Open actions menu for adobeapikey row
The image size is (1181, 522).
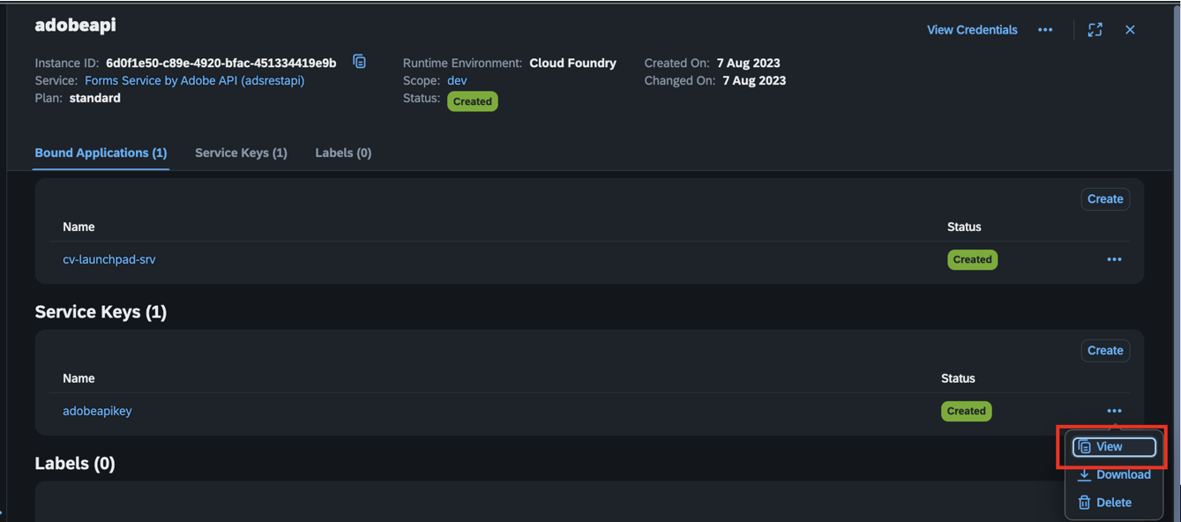(x=1114, y=411)
